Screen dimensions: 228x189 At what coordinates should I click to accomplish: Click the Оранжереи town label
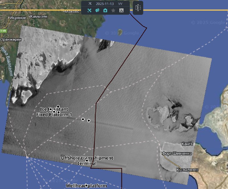click(x=9, y=39)
